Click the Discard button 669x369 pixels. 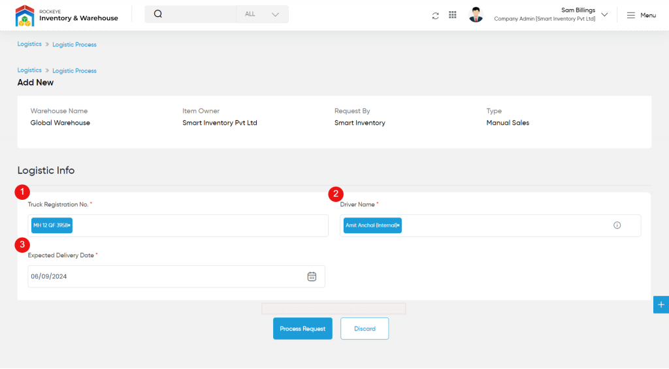tap(365, 329)
